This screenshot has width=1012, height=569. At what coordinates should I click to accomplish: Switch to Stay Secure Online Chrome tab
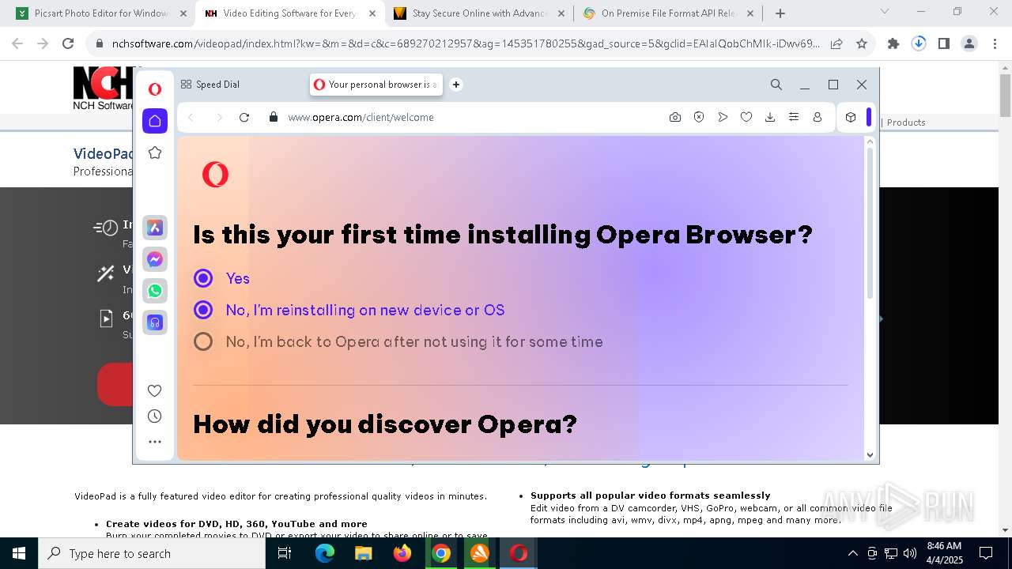coord(478,13)
